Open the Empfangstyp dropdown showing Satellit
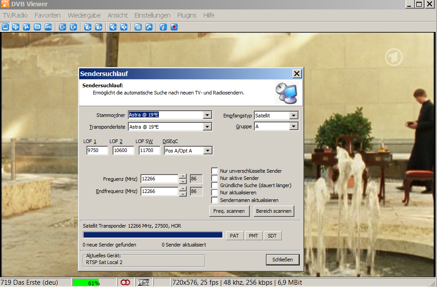The image size is (437, 287). click(293, 116)
